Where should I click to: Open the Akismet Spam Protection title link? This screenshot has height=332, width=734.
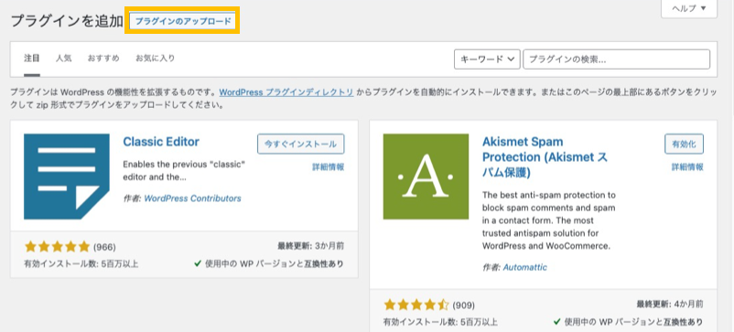pos(545,157)
